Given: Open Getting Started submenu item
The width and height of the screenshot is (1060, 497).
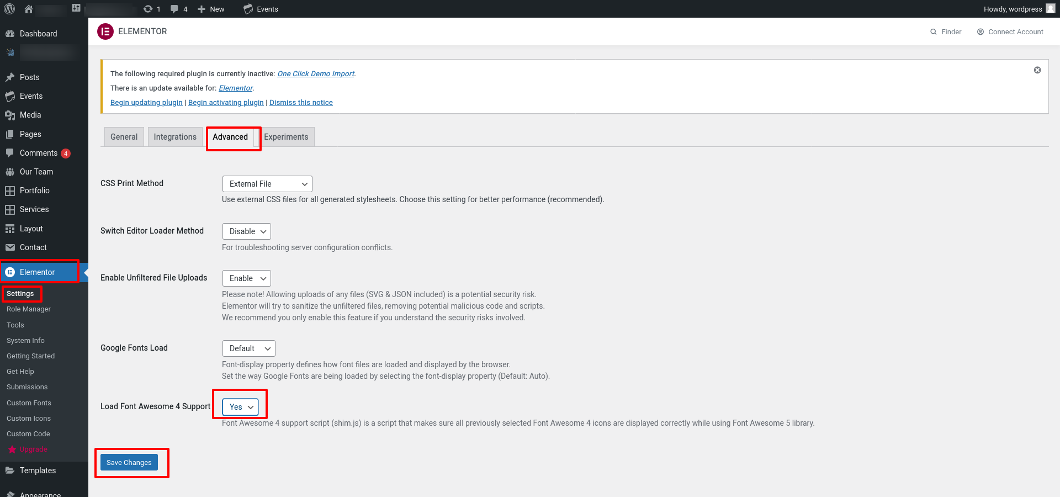Looking at the screenshot, I should tap(30, 356).
